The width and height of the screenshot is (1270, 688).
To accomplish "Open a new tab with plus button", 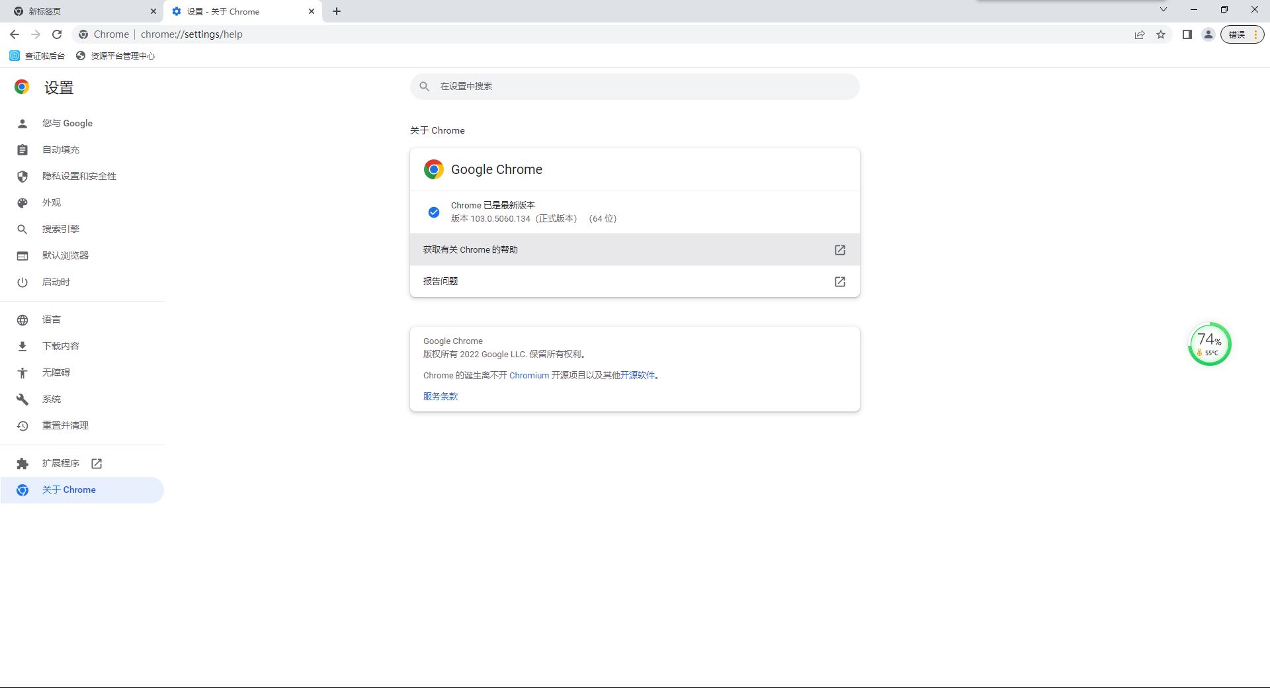I will coord(337,11).
